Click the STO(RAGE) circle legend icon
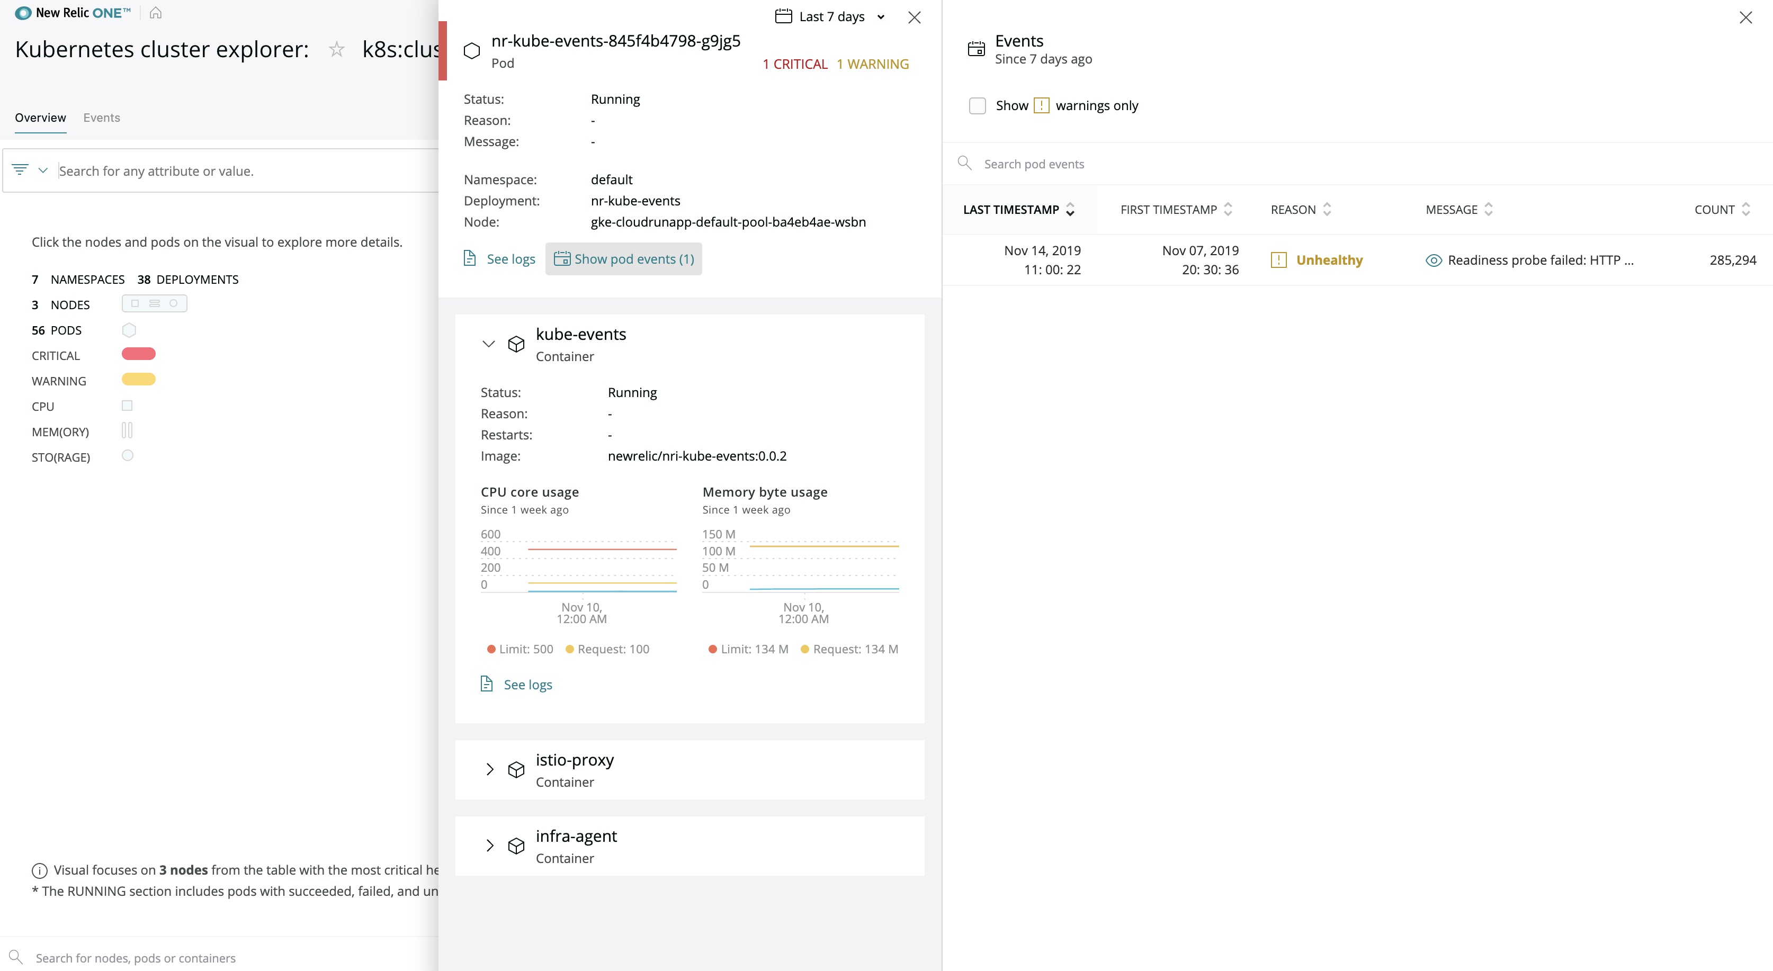1773x971 pixels. pyautogui.click(x=127, y=455)
